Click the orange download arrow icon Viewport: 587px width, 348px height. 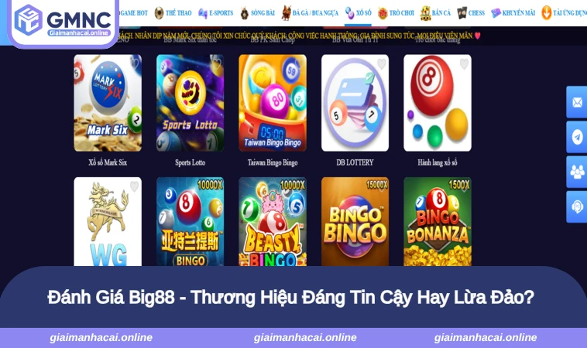click(546, 12)
